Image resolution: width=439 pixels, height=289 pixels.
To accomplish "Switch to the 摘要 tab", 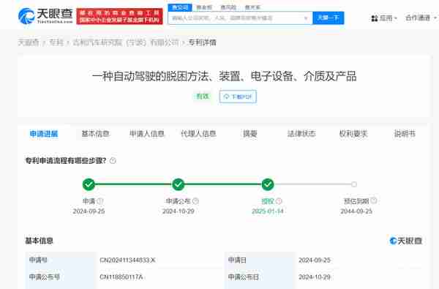I will tap(250, 134).
